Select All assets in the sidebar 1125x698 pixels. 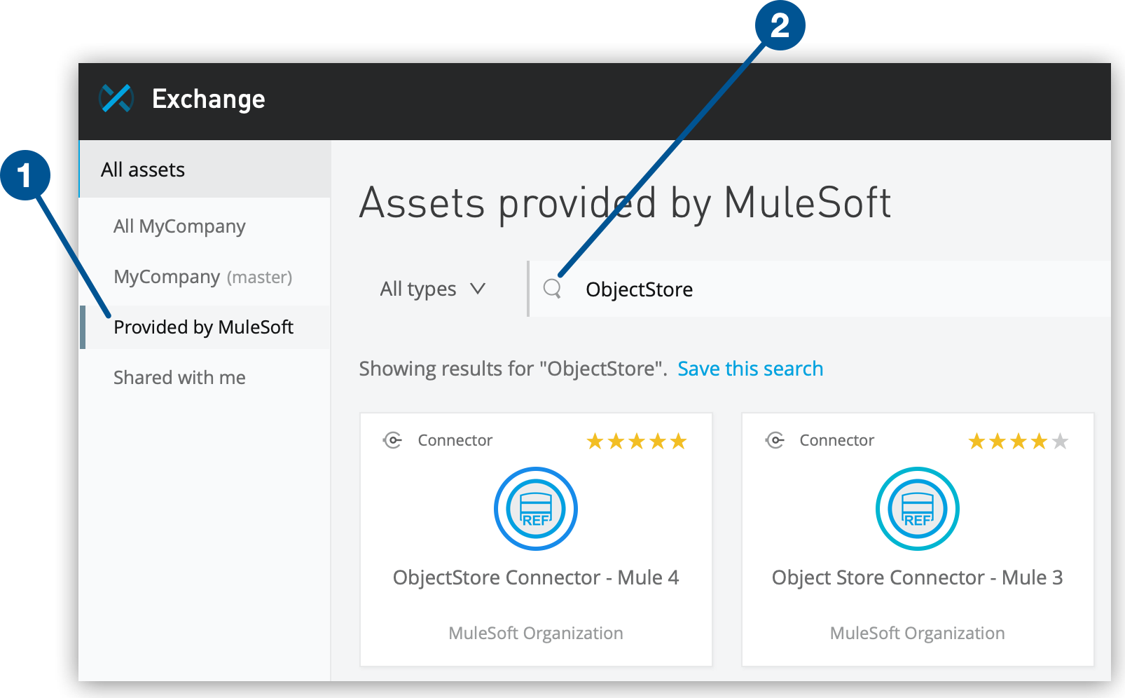pyautogui.click(x=143, y=169)
